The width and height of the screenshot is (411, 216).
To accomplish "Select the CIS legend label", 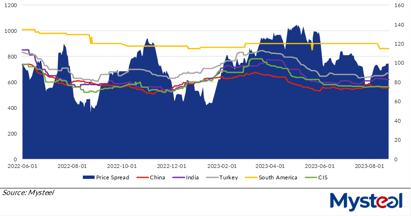I will pyautogui.click(x=323, y=177).
